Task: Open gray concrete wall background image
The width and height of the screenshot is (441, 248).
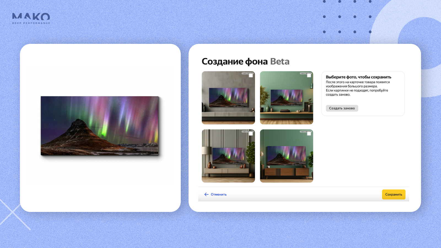Action: pos(228,98)
